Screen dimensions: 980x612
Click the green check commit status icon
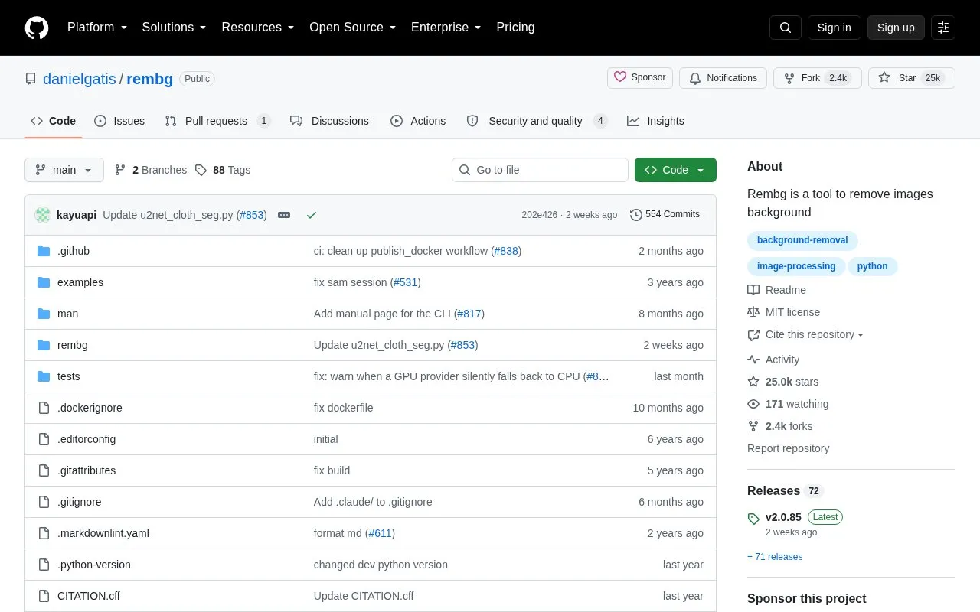pos(312,215)
